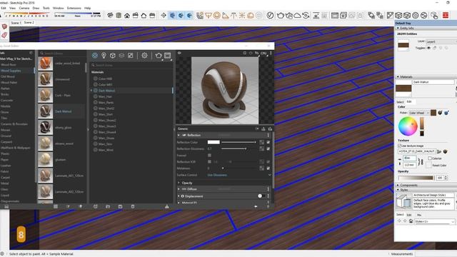This screenshot has width=457, height=257.
Task: Click the Eraser tool in the left toolbar
Action: [4, 35]
